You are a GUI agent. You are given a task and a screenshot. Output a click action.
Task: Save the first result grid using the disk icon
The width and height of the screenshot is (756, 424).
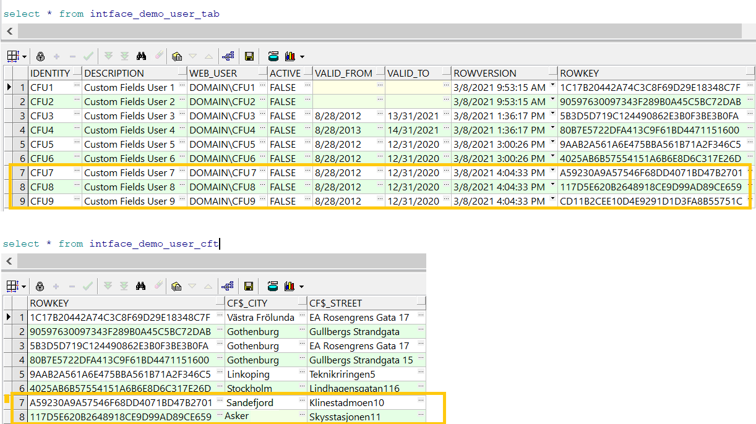[x=249, y=56]
